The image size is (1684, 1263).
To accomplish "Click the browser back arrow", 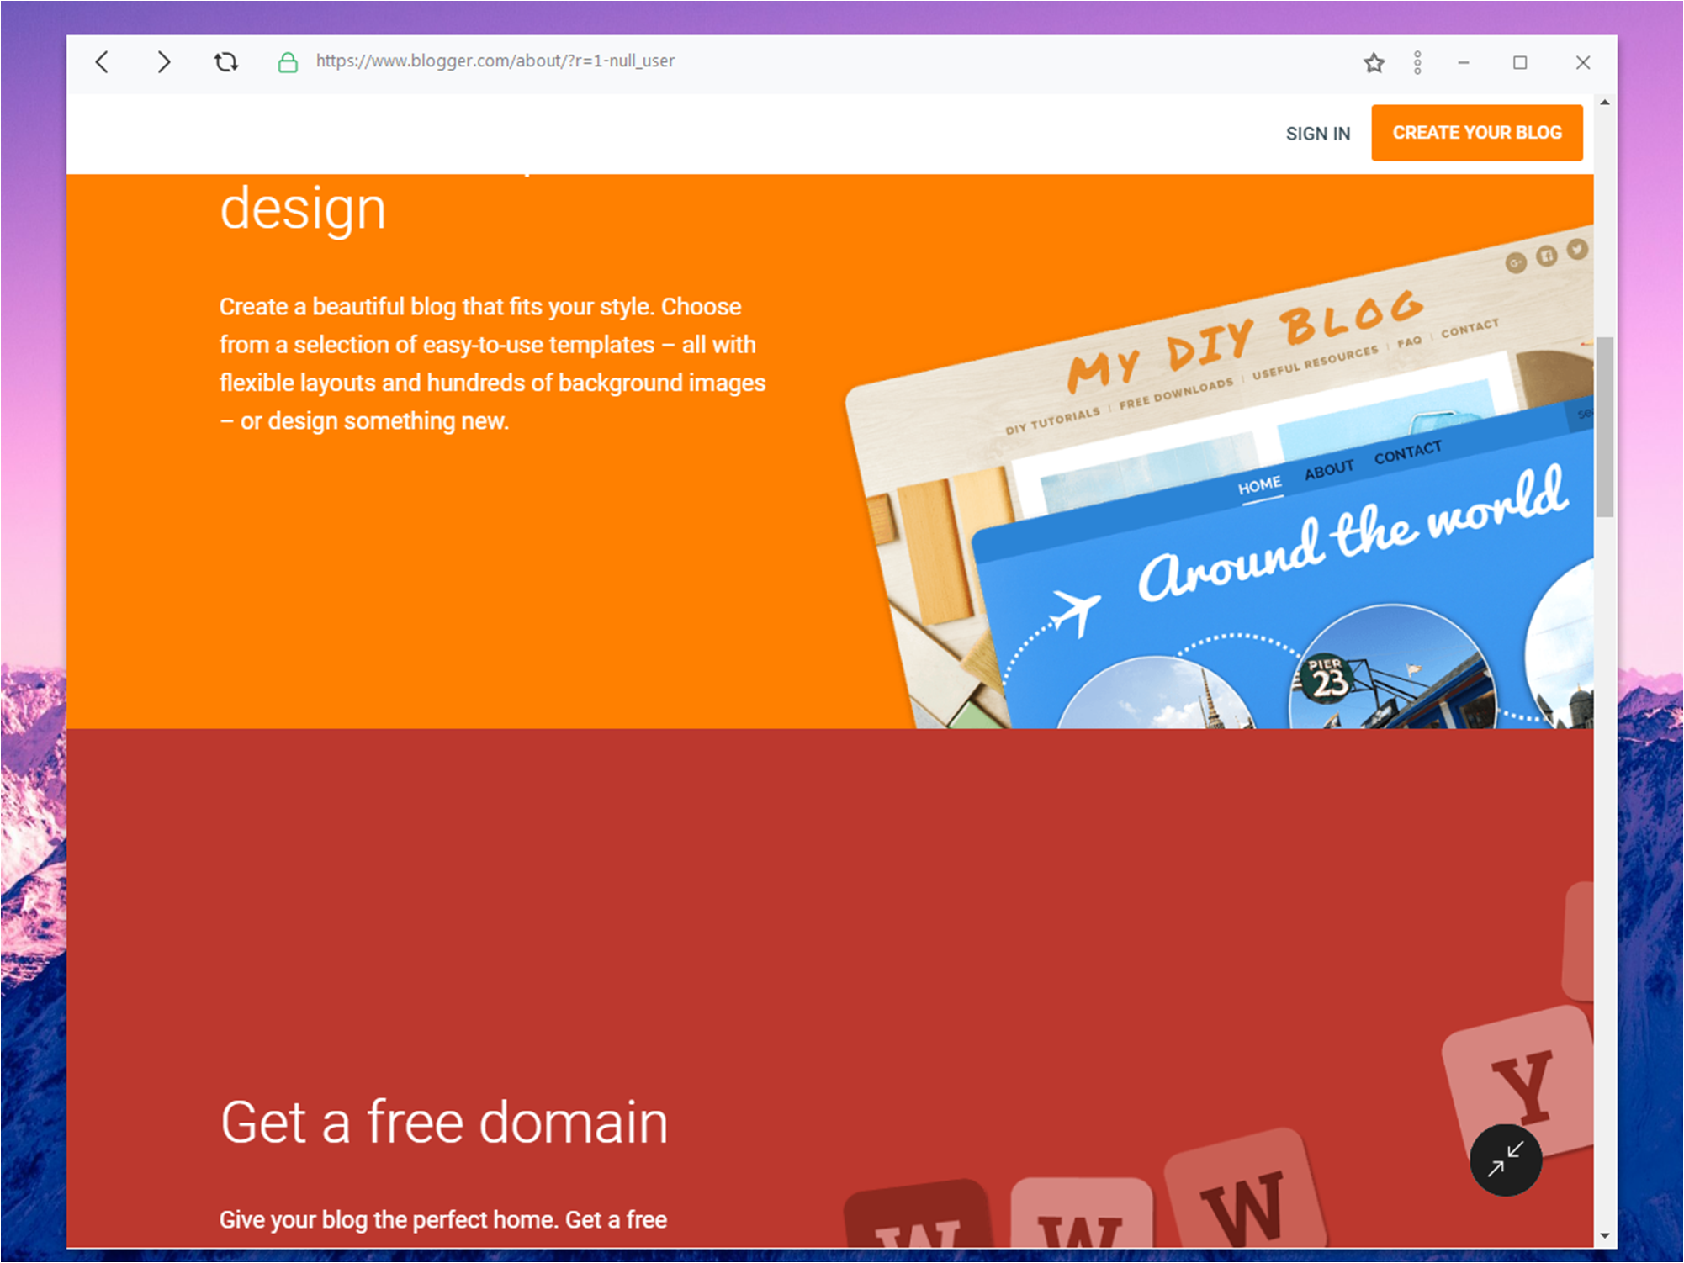I will [x=103, y=62].
